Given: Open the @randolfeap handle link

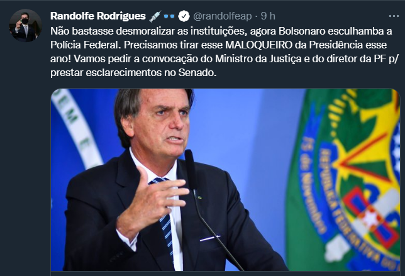Looking at the screenshot, I should (x=221, y=15).
